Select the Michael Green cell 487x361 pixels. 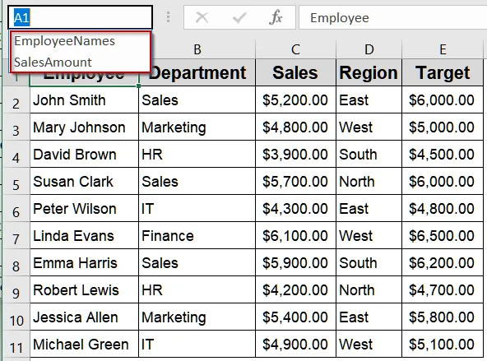pos(84,345)
